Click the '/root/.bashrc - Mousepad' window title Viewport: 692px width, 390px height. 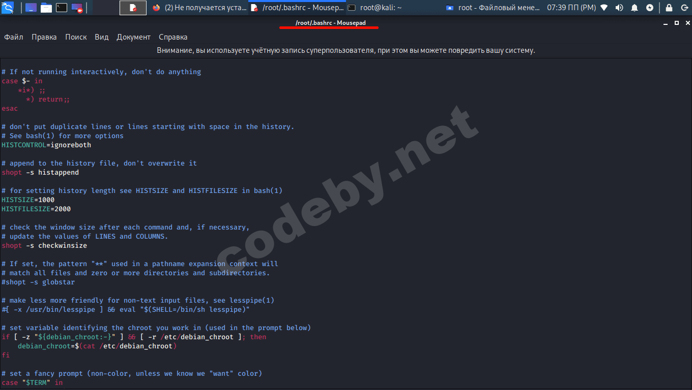coord(330,23)
